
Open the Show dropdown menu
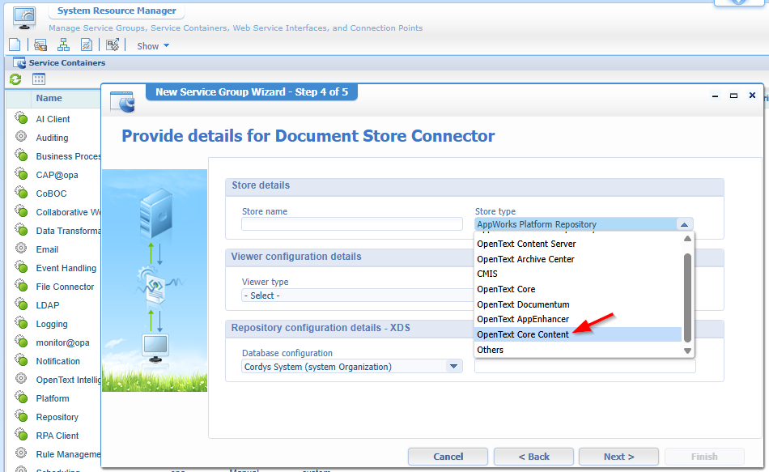153,46
